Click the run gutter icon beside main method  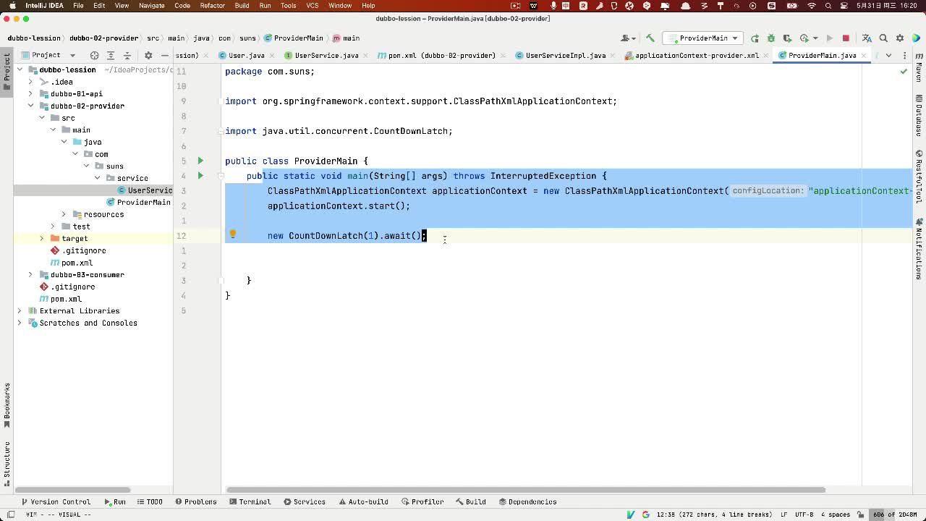click(200, 176)
